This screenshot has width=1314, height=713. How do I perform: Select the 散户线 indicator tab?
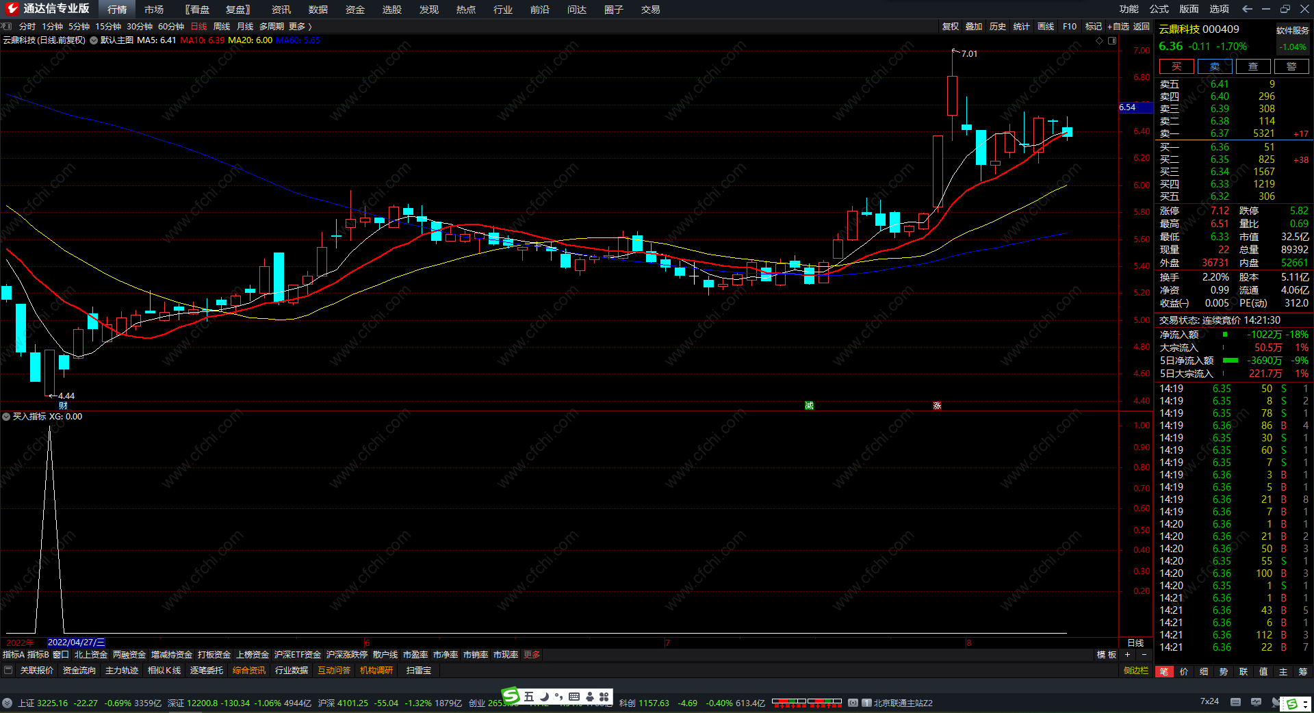point(385,655)
